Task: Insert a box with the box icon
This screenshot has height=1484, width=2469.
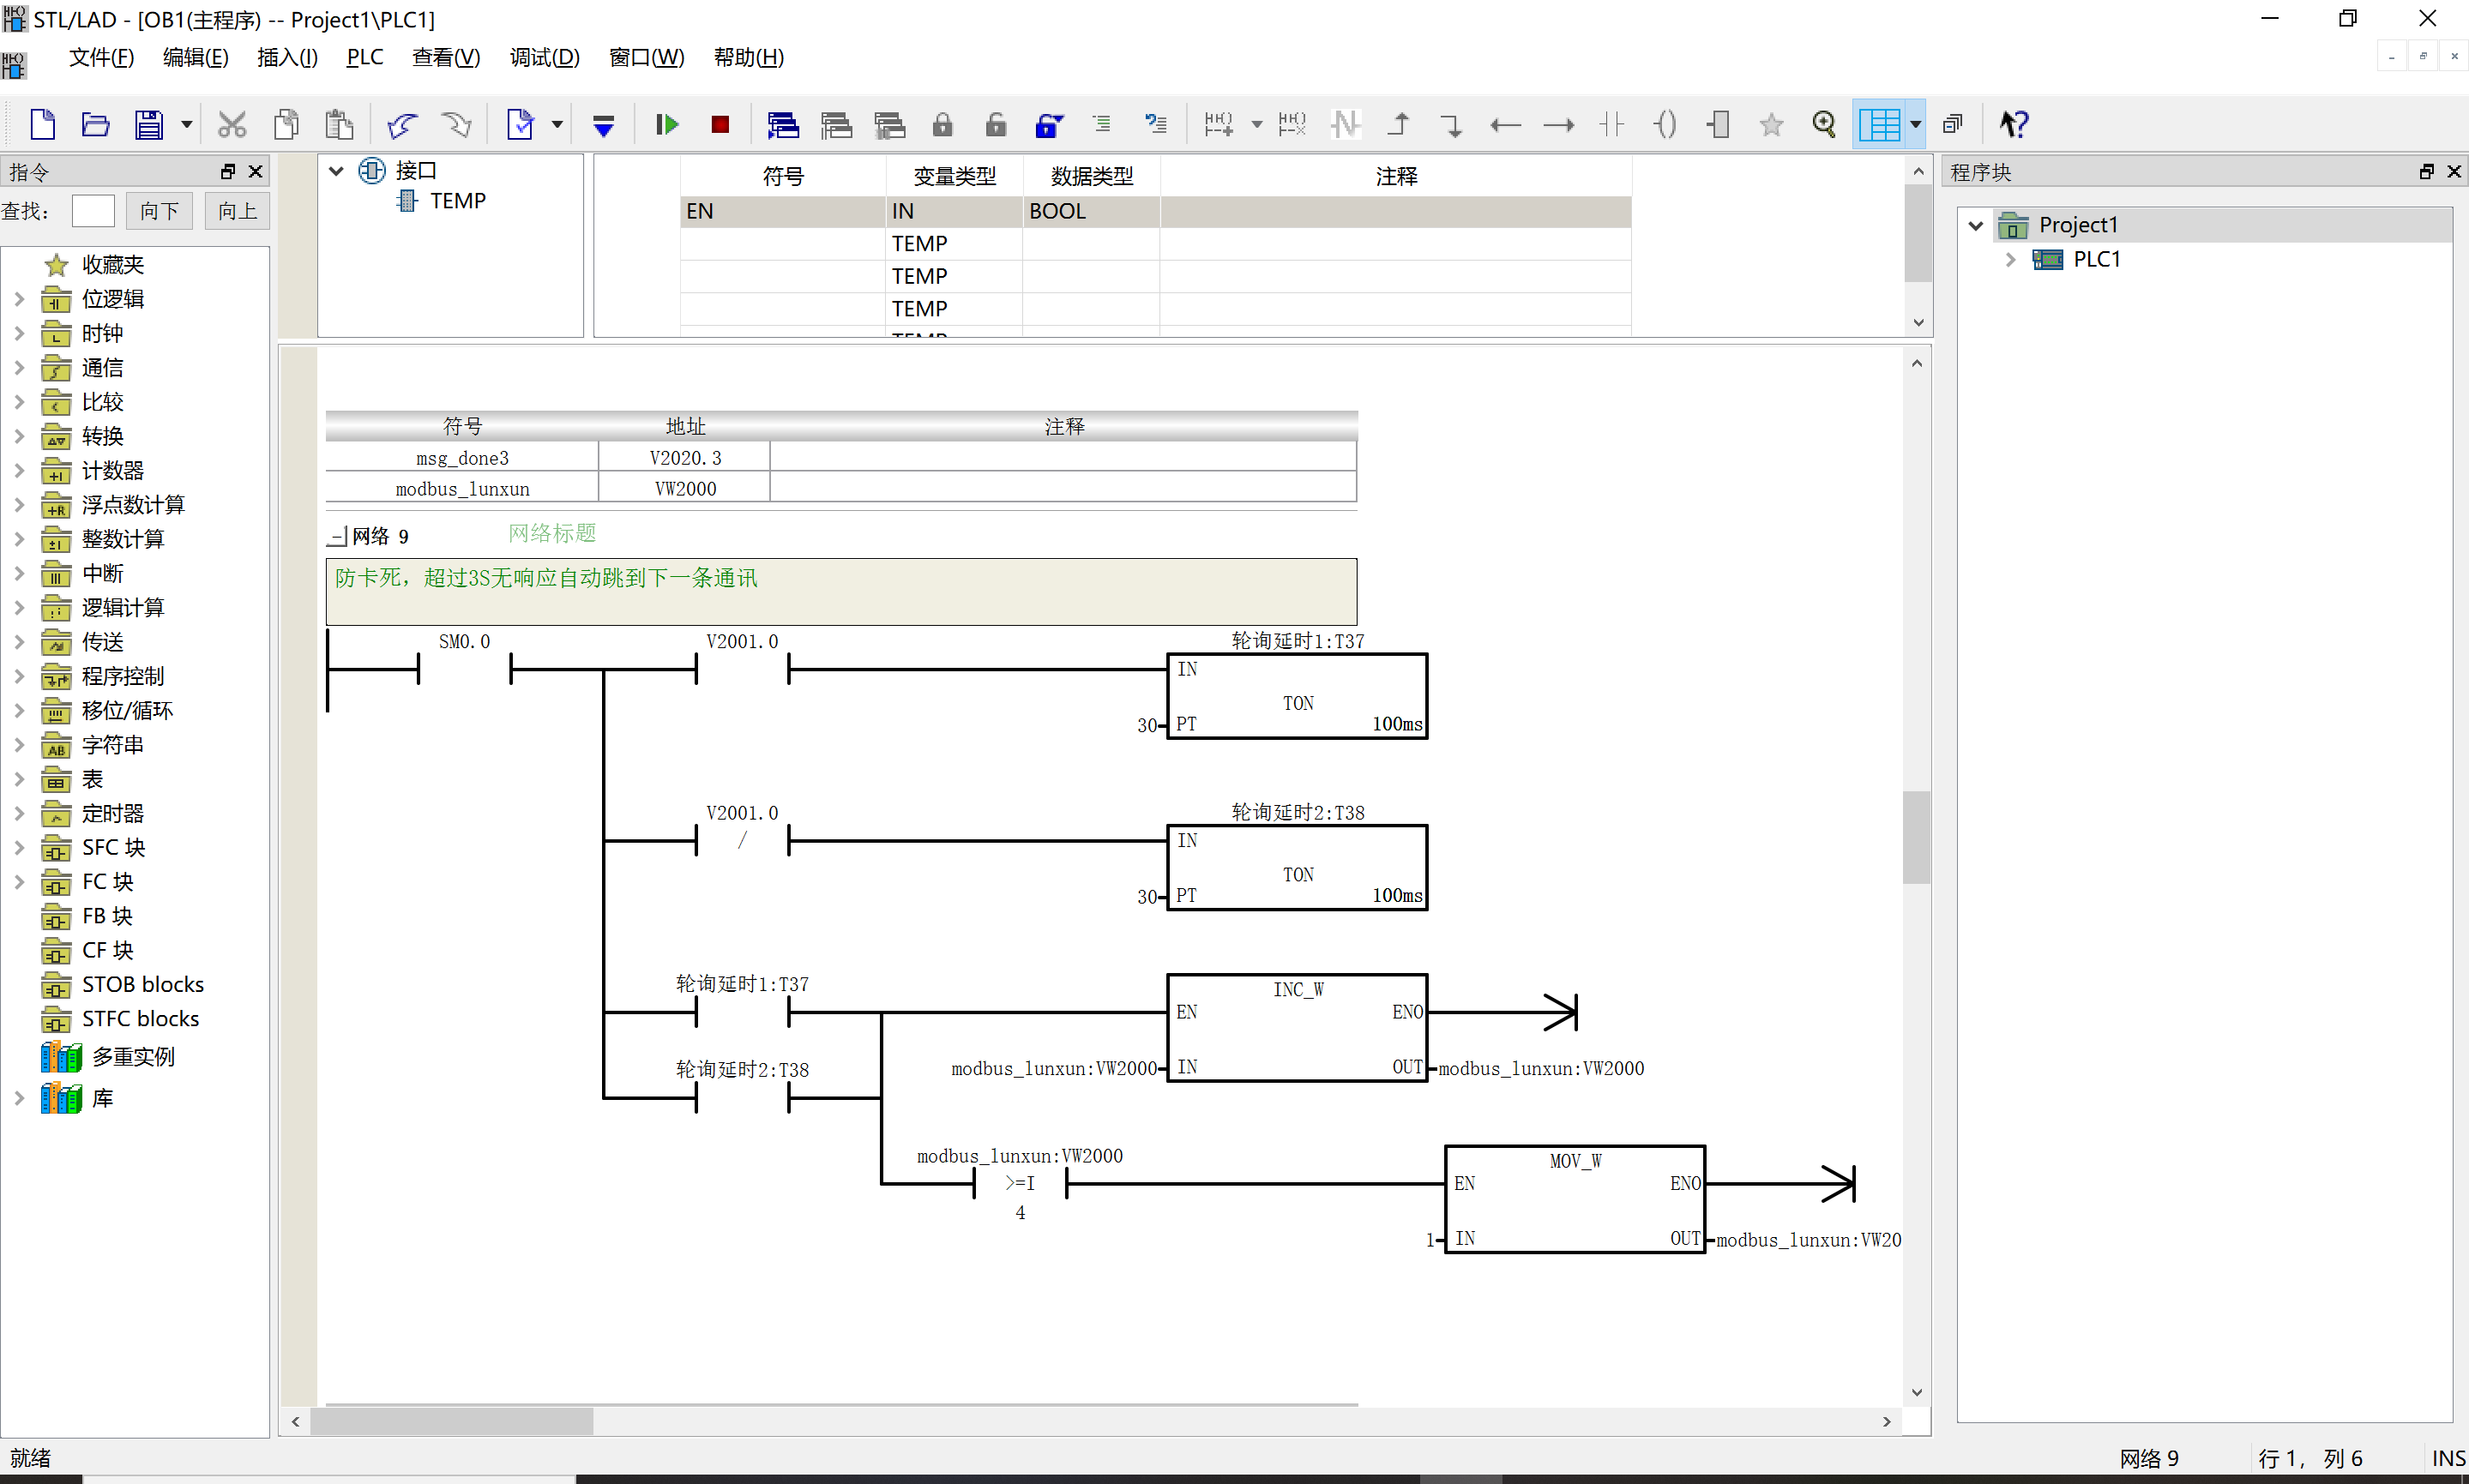Action: (x=1718, y=124)
